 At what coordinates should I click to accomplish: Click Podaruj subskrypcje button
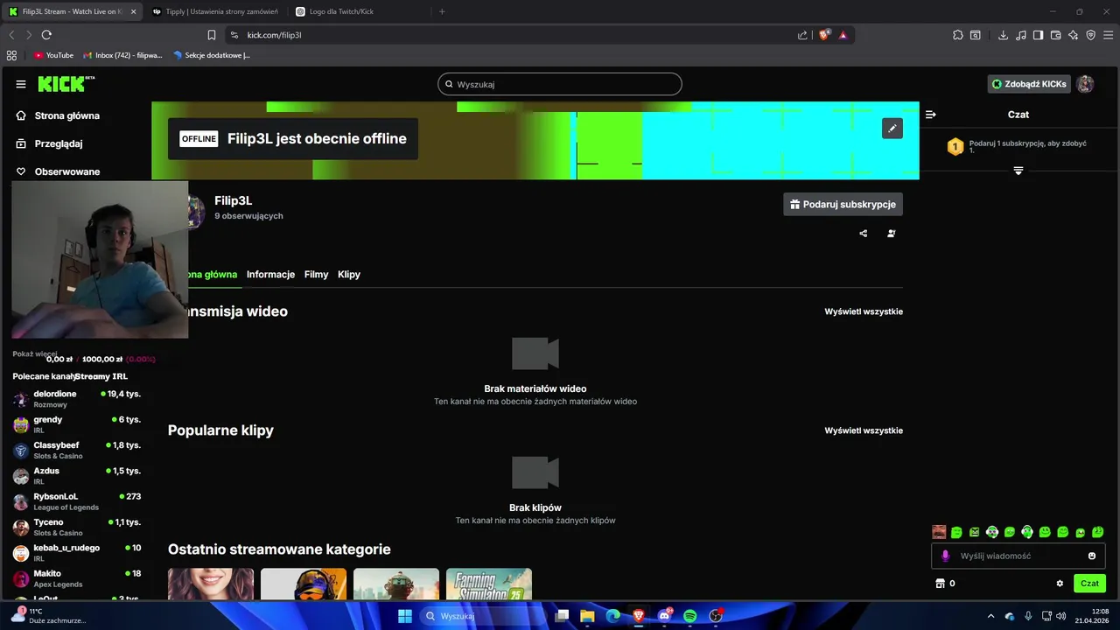pos(843,204)
